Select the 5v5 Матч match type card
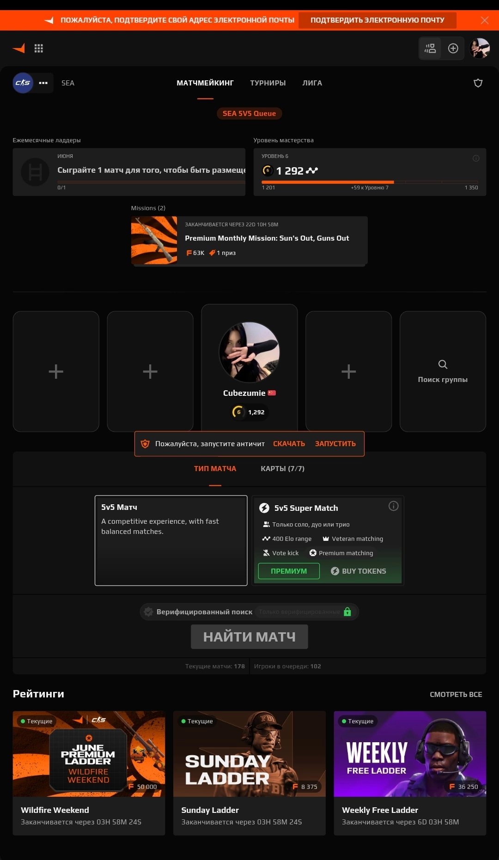 [171, 540]
